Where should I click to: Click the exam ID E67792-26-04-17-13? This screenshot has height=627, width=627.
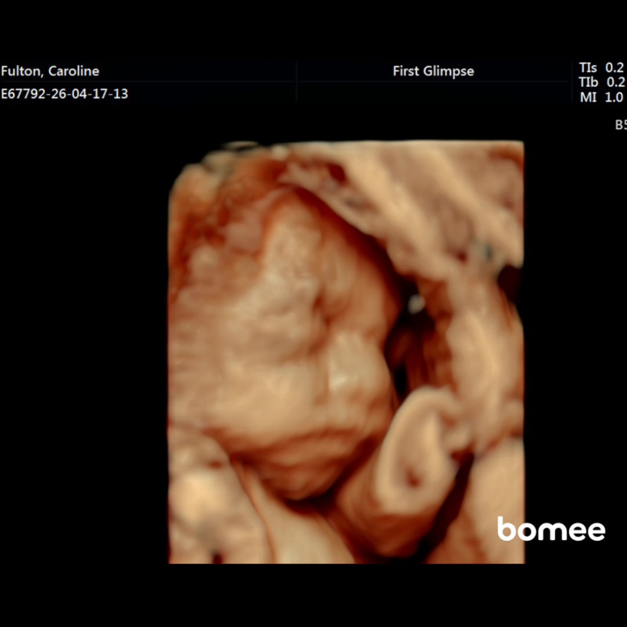[65, 93]
